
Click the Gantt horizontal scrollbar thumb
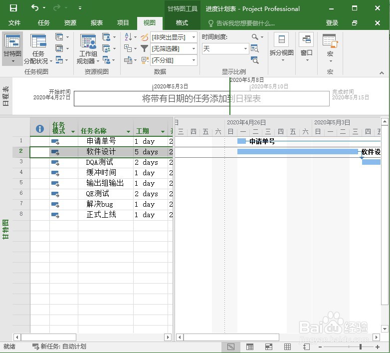231,337
